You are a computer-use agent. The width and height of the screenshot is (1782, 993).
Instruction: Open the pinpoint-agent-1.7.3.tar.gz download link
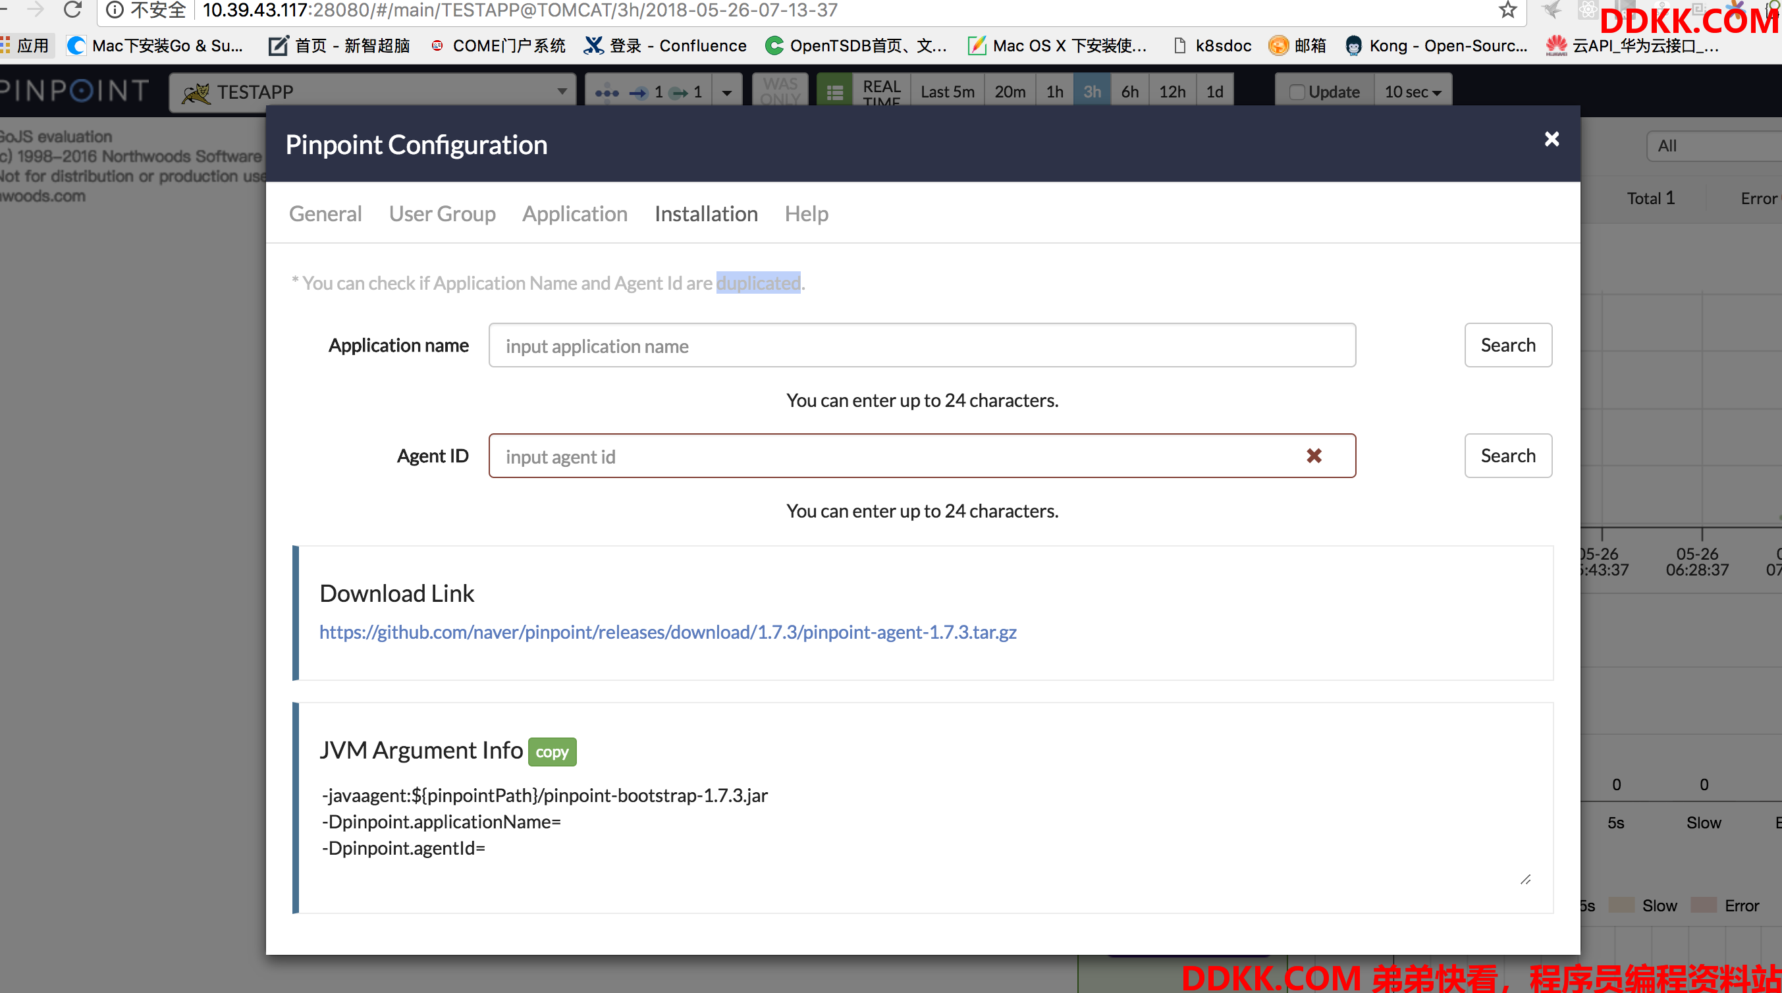tap(668, 632)
